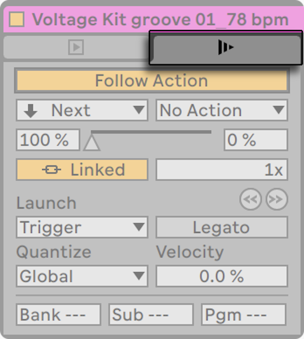
Task: Click the 1x follow action multiplier field
Action: (222, 169)
